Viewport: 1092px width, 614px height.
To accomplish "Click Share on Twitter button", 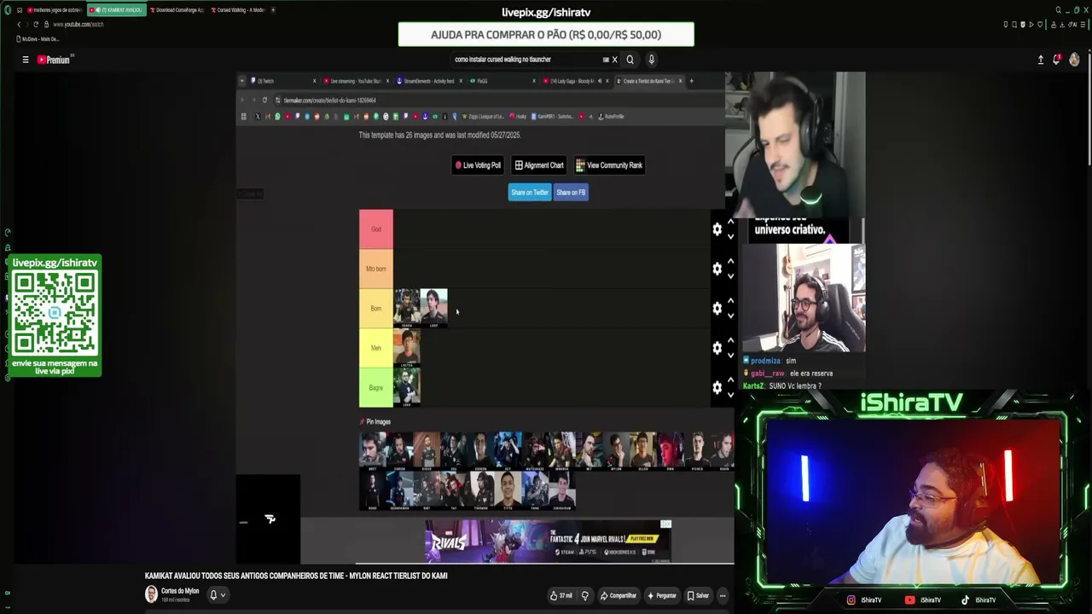I will coord(530,193).
